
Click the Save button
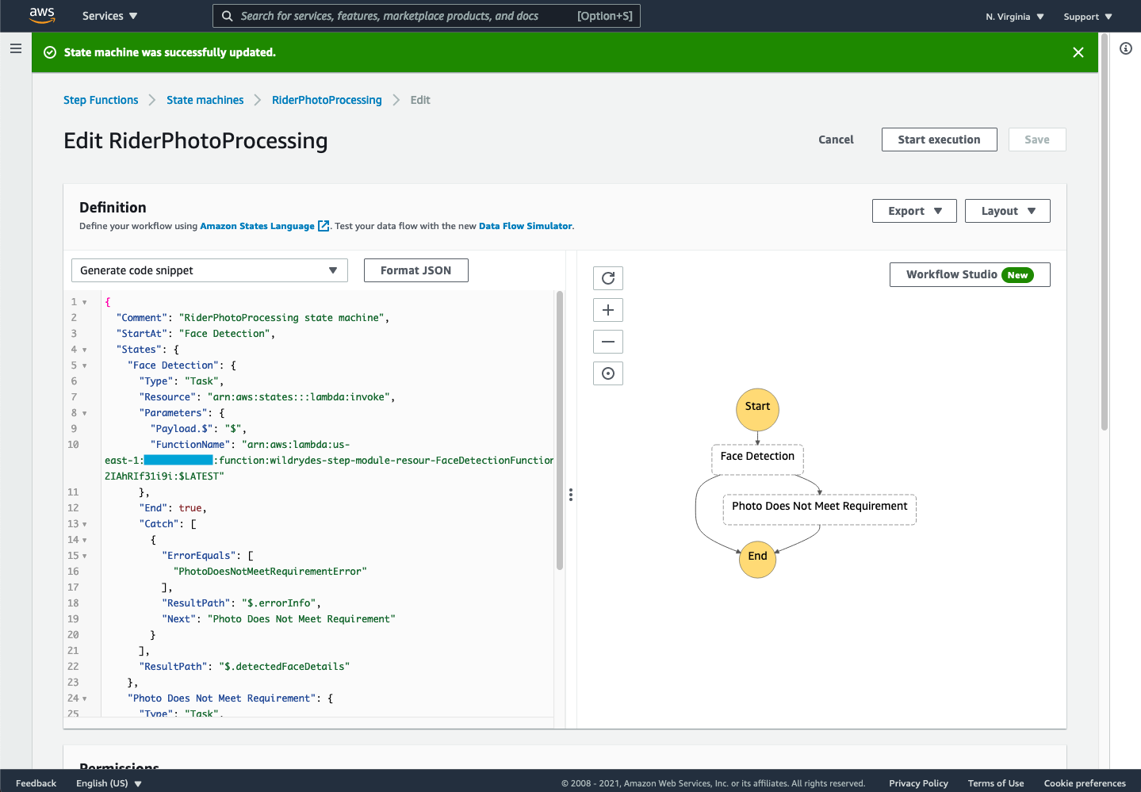coord(1037,140)
